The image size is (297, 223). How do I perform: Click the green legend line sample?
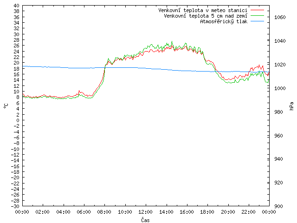tap(257, 15)
